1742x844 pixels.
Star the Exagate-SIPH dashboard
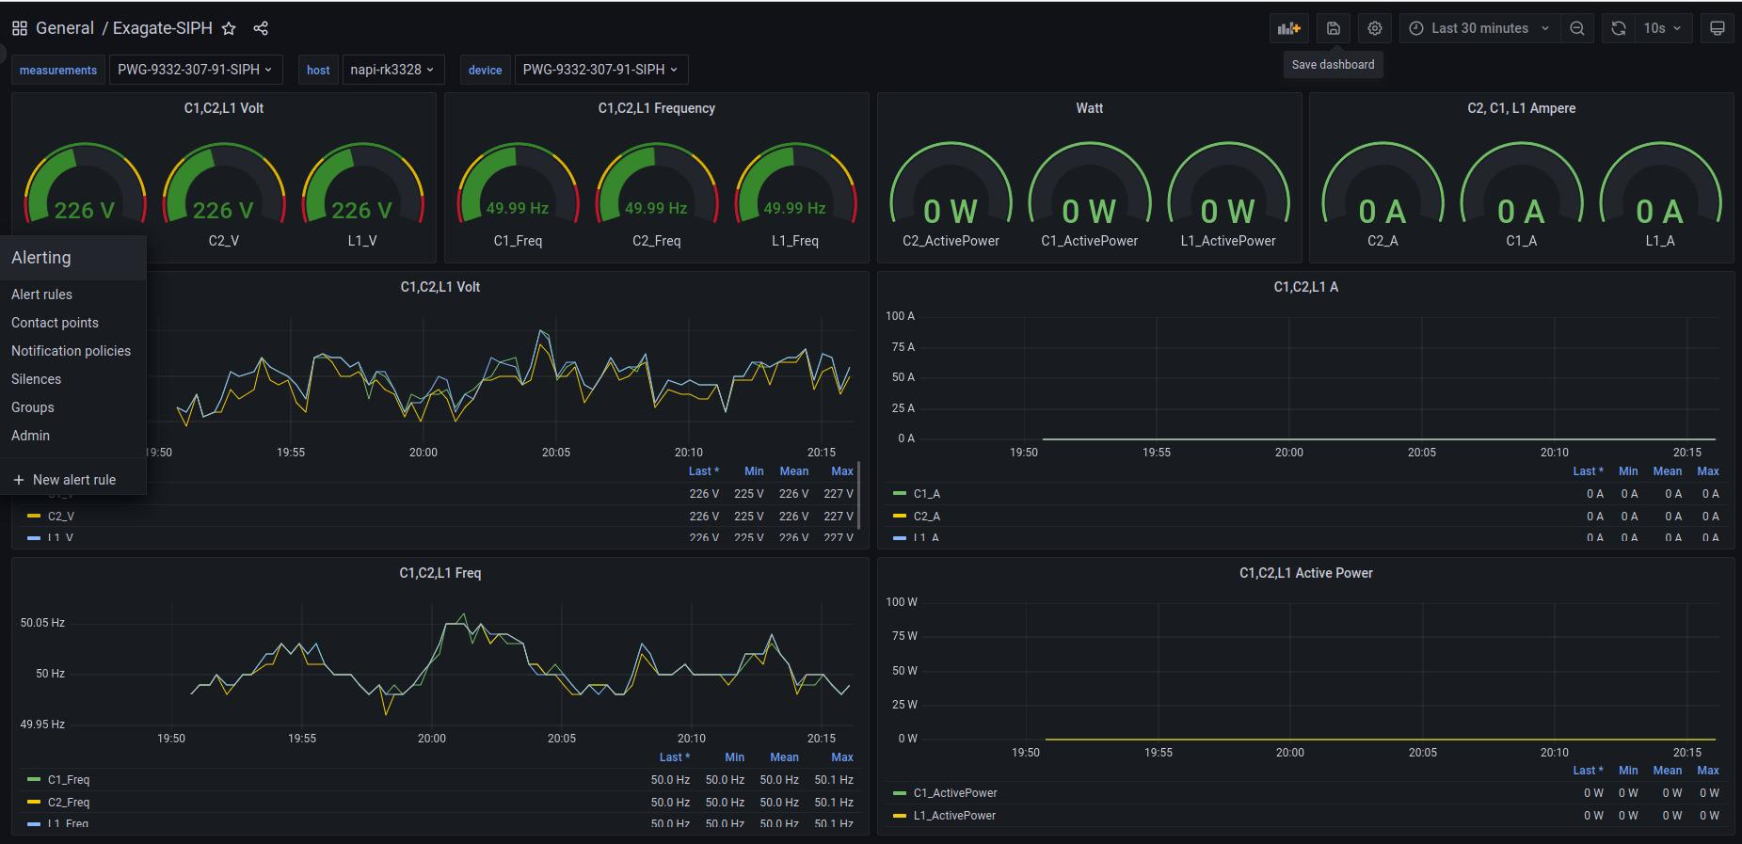[229, 28]
